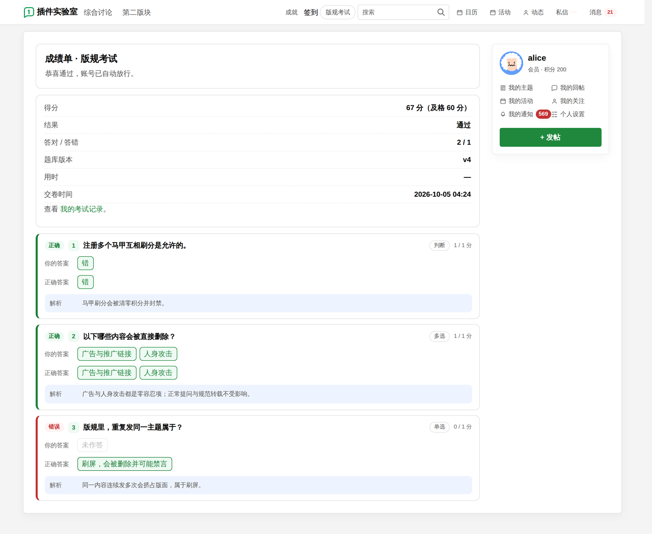Select 签到 in the top navigation
Image resolution: width=652 pixels, height=534 pixels.
click(311, 13)
